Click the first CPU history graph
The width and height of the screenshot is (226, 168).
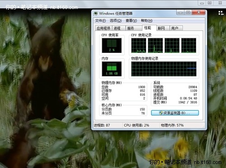pos(139,45)
